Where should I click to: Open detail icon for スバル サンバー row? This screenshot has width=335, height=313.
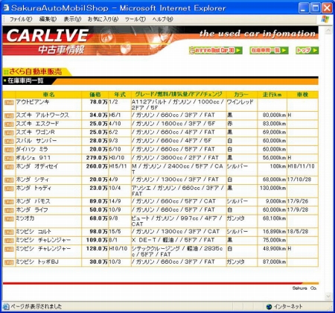[9, 142]
